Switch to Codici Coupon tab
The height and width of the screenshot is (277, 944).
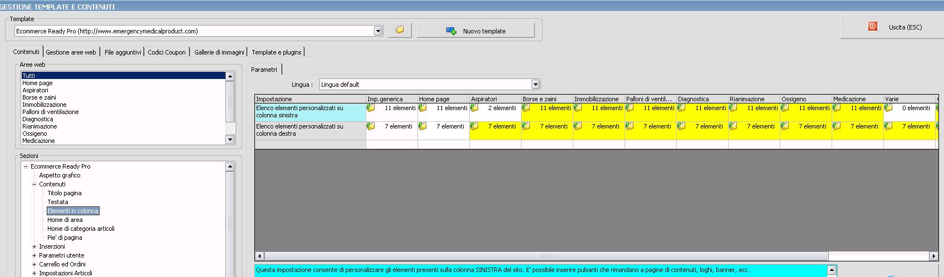click(166, 52)
